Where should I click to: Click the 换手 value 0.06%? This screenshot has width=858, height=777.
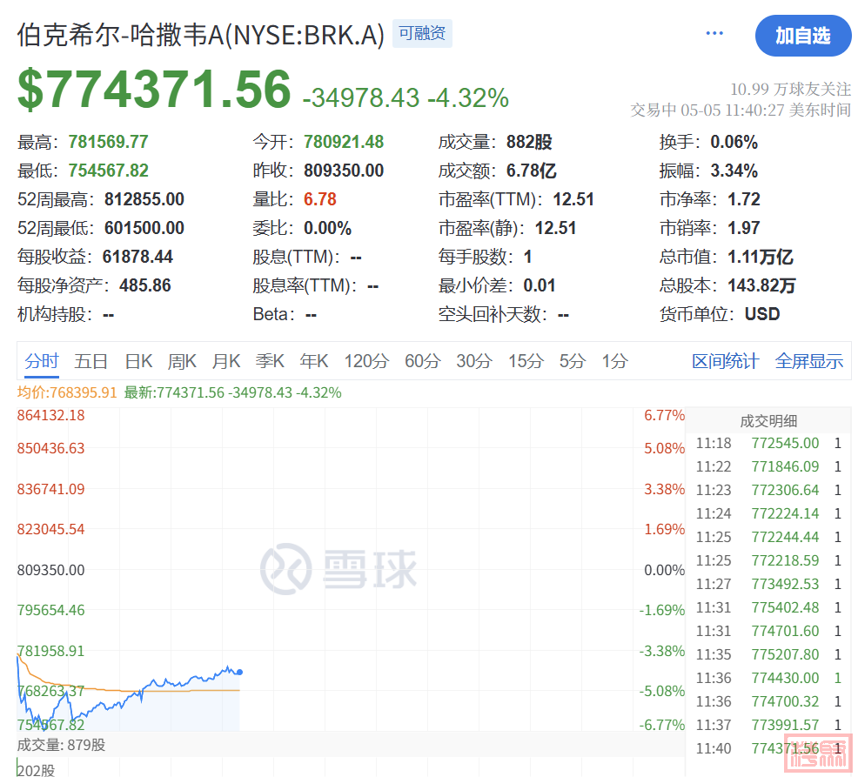734,143
